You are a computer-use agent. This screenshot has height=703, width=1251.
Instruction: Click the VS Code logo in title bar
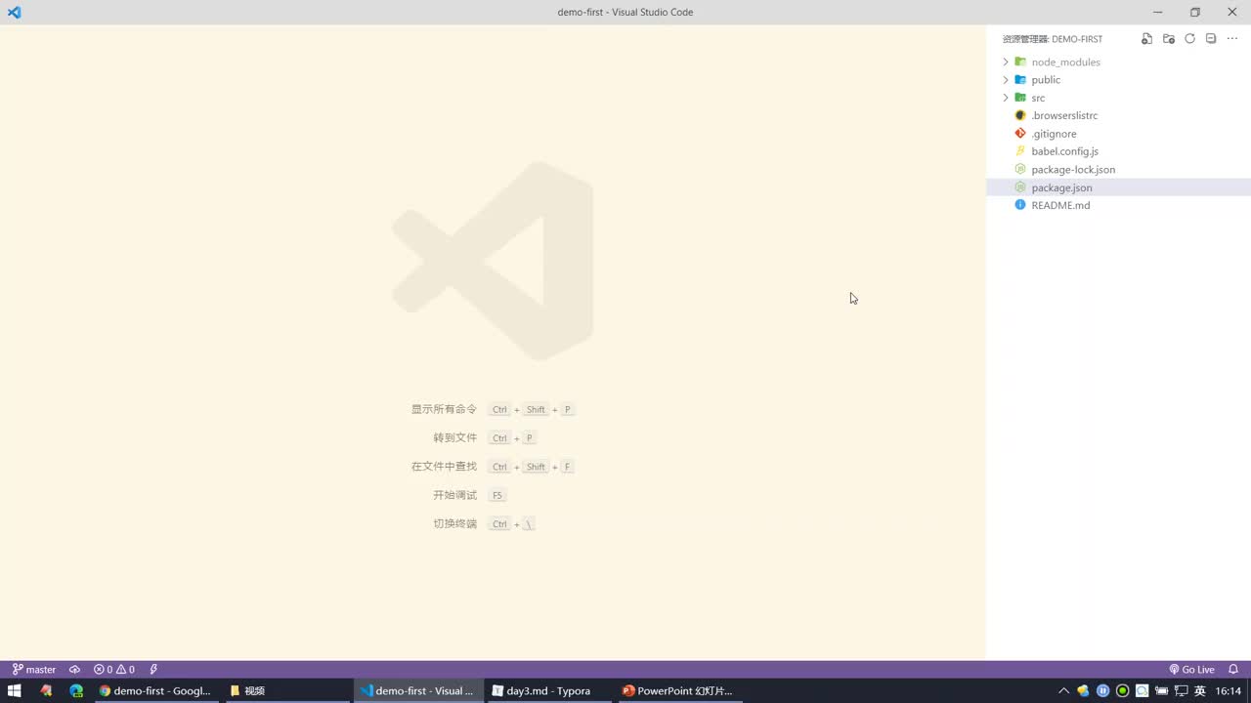pyautogui.click(x=14, y=12)
